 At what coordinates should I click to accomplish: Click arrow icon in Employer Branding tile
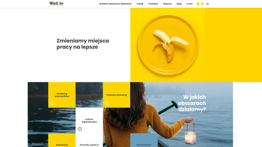pos(107,103)
